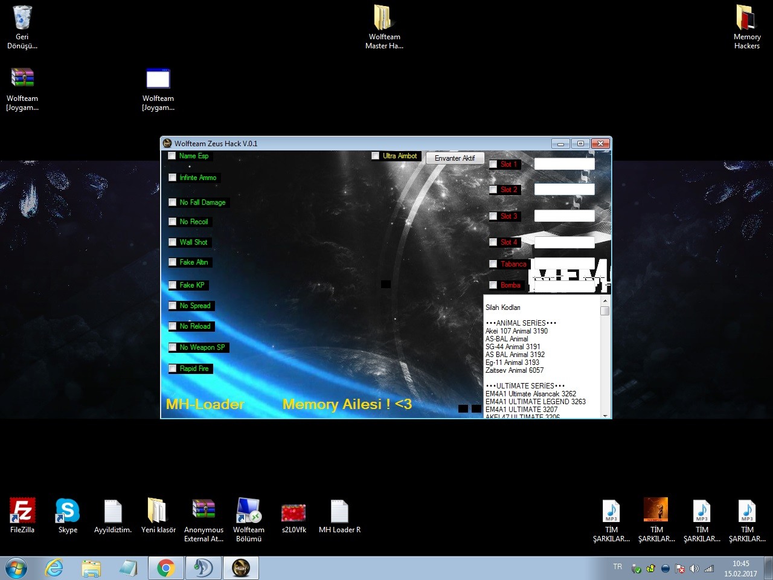Enable the Name Esp checkbox
This screenshot has height=580, width=773.
[172, 156]
